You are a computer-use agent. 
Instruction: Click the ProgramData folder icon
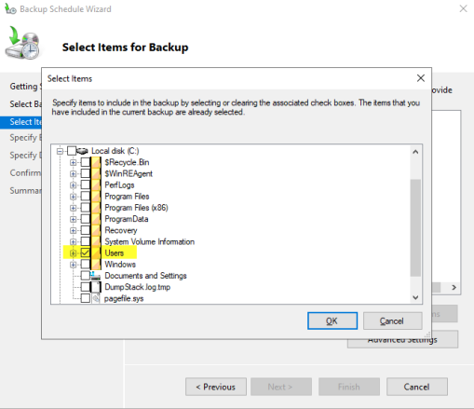(96, 219)
